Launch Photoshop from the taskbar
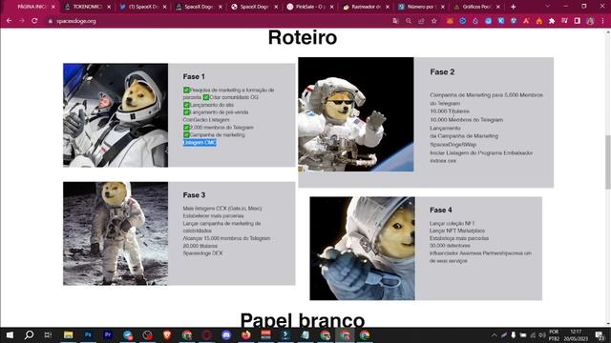The image size is (611, 343). tap(88, 334)
